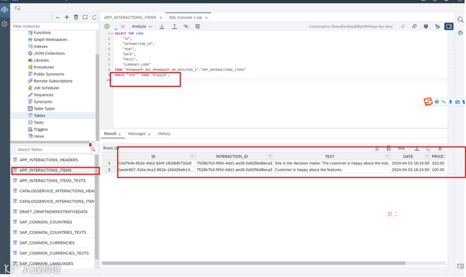Image resolution: width=466 pixels, height=277 pixels.
Task: Close the Messages tab
Action: click(149, 134)
